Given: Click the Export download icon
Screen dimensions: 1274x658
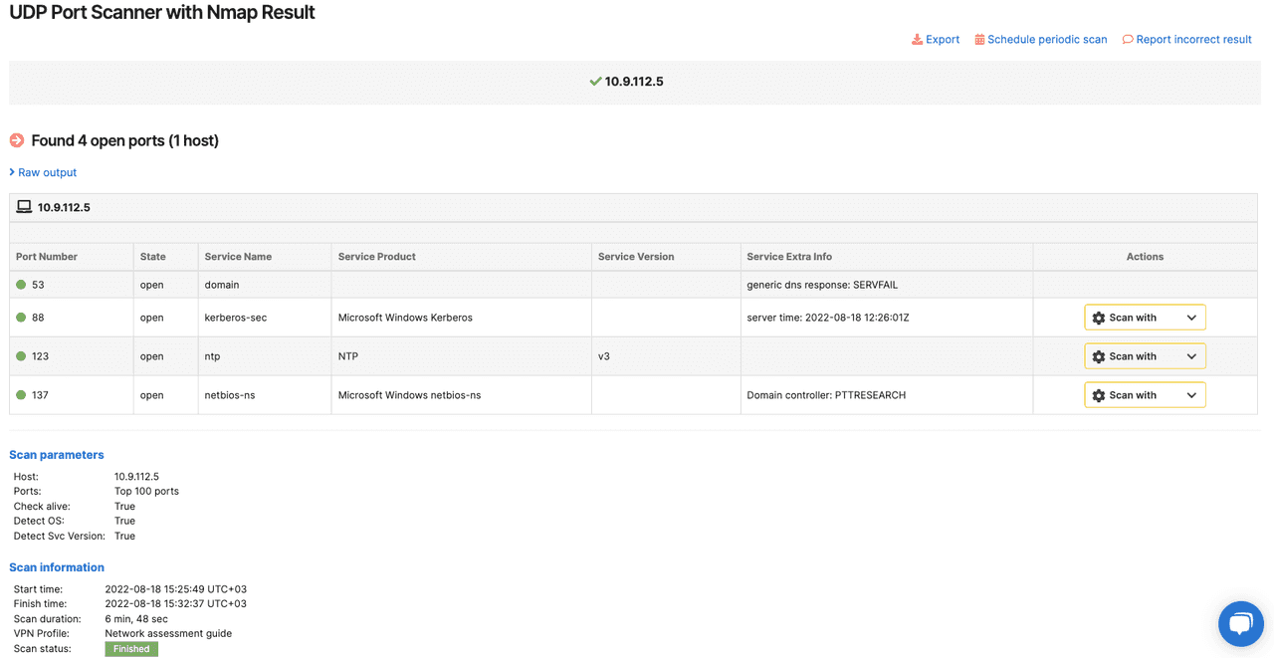Looking at the screenshot, I should pyautogui.click(x=917, y=40).
